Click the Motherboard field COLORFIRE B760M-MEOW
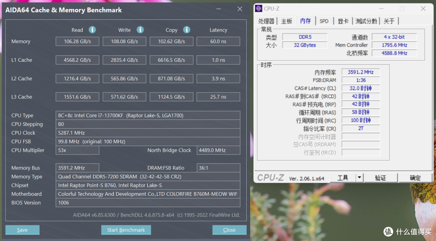Screen dimensions: 436x241 (x=148, y=194)
